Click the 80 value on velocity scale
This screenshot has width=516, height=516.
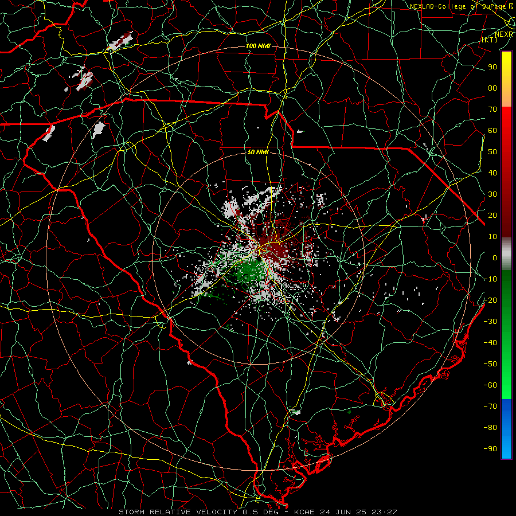point(492,88)
